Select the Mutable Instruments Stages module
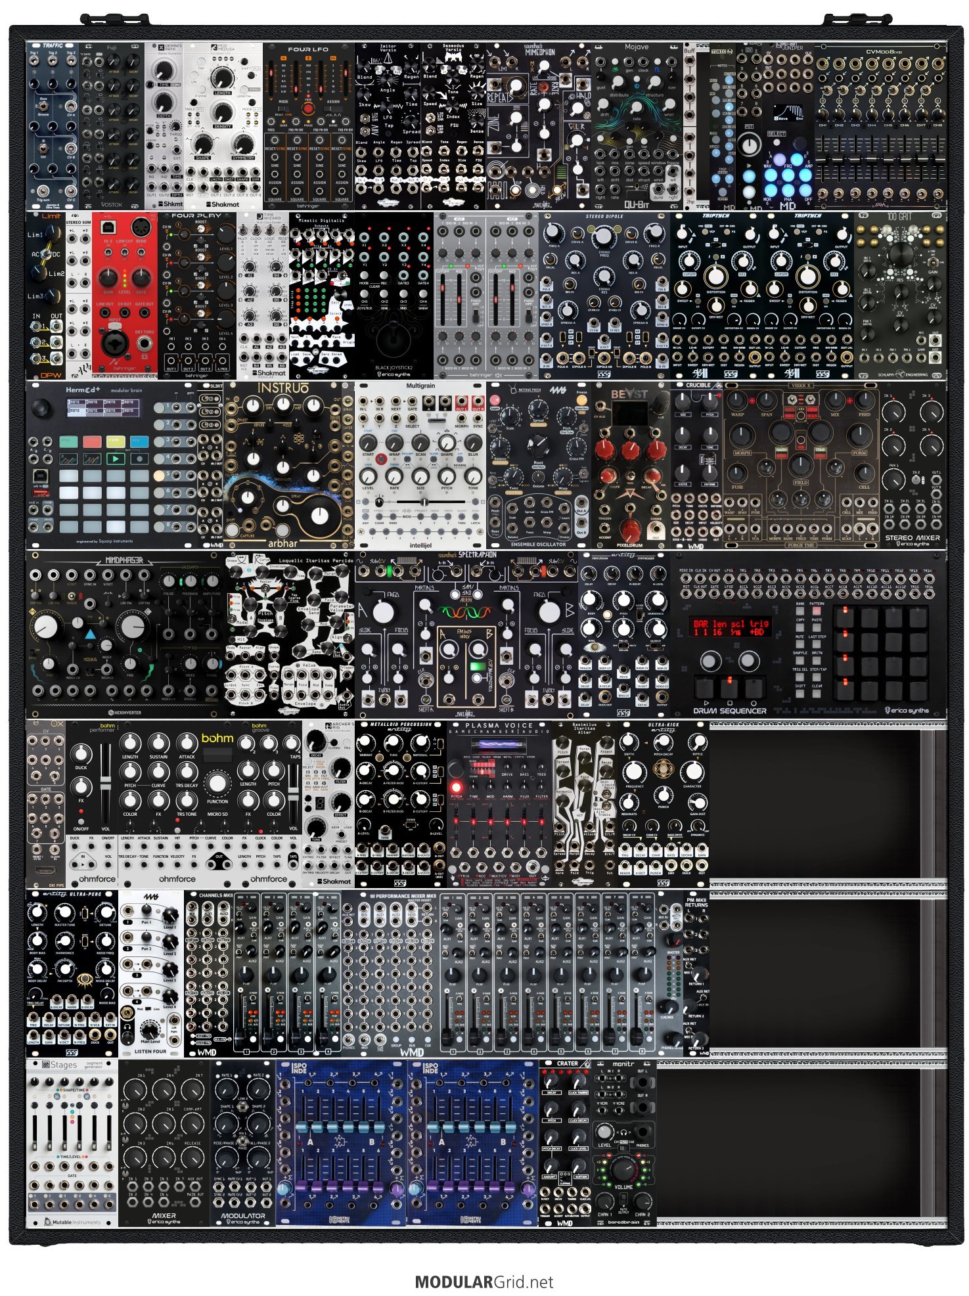The width and height of the screenshot is (969, 1296). coord(72,1142)
